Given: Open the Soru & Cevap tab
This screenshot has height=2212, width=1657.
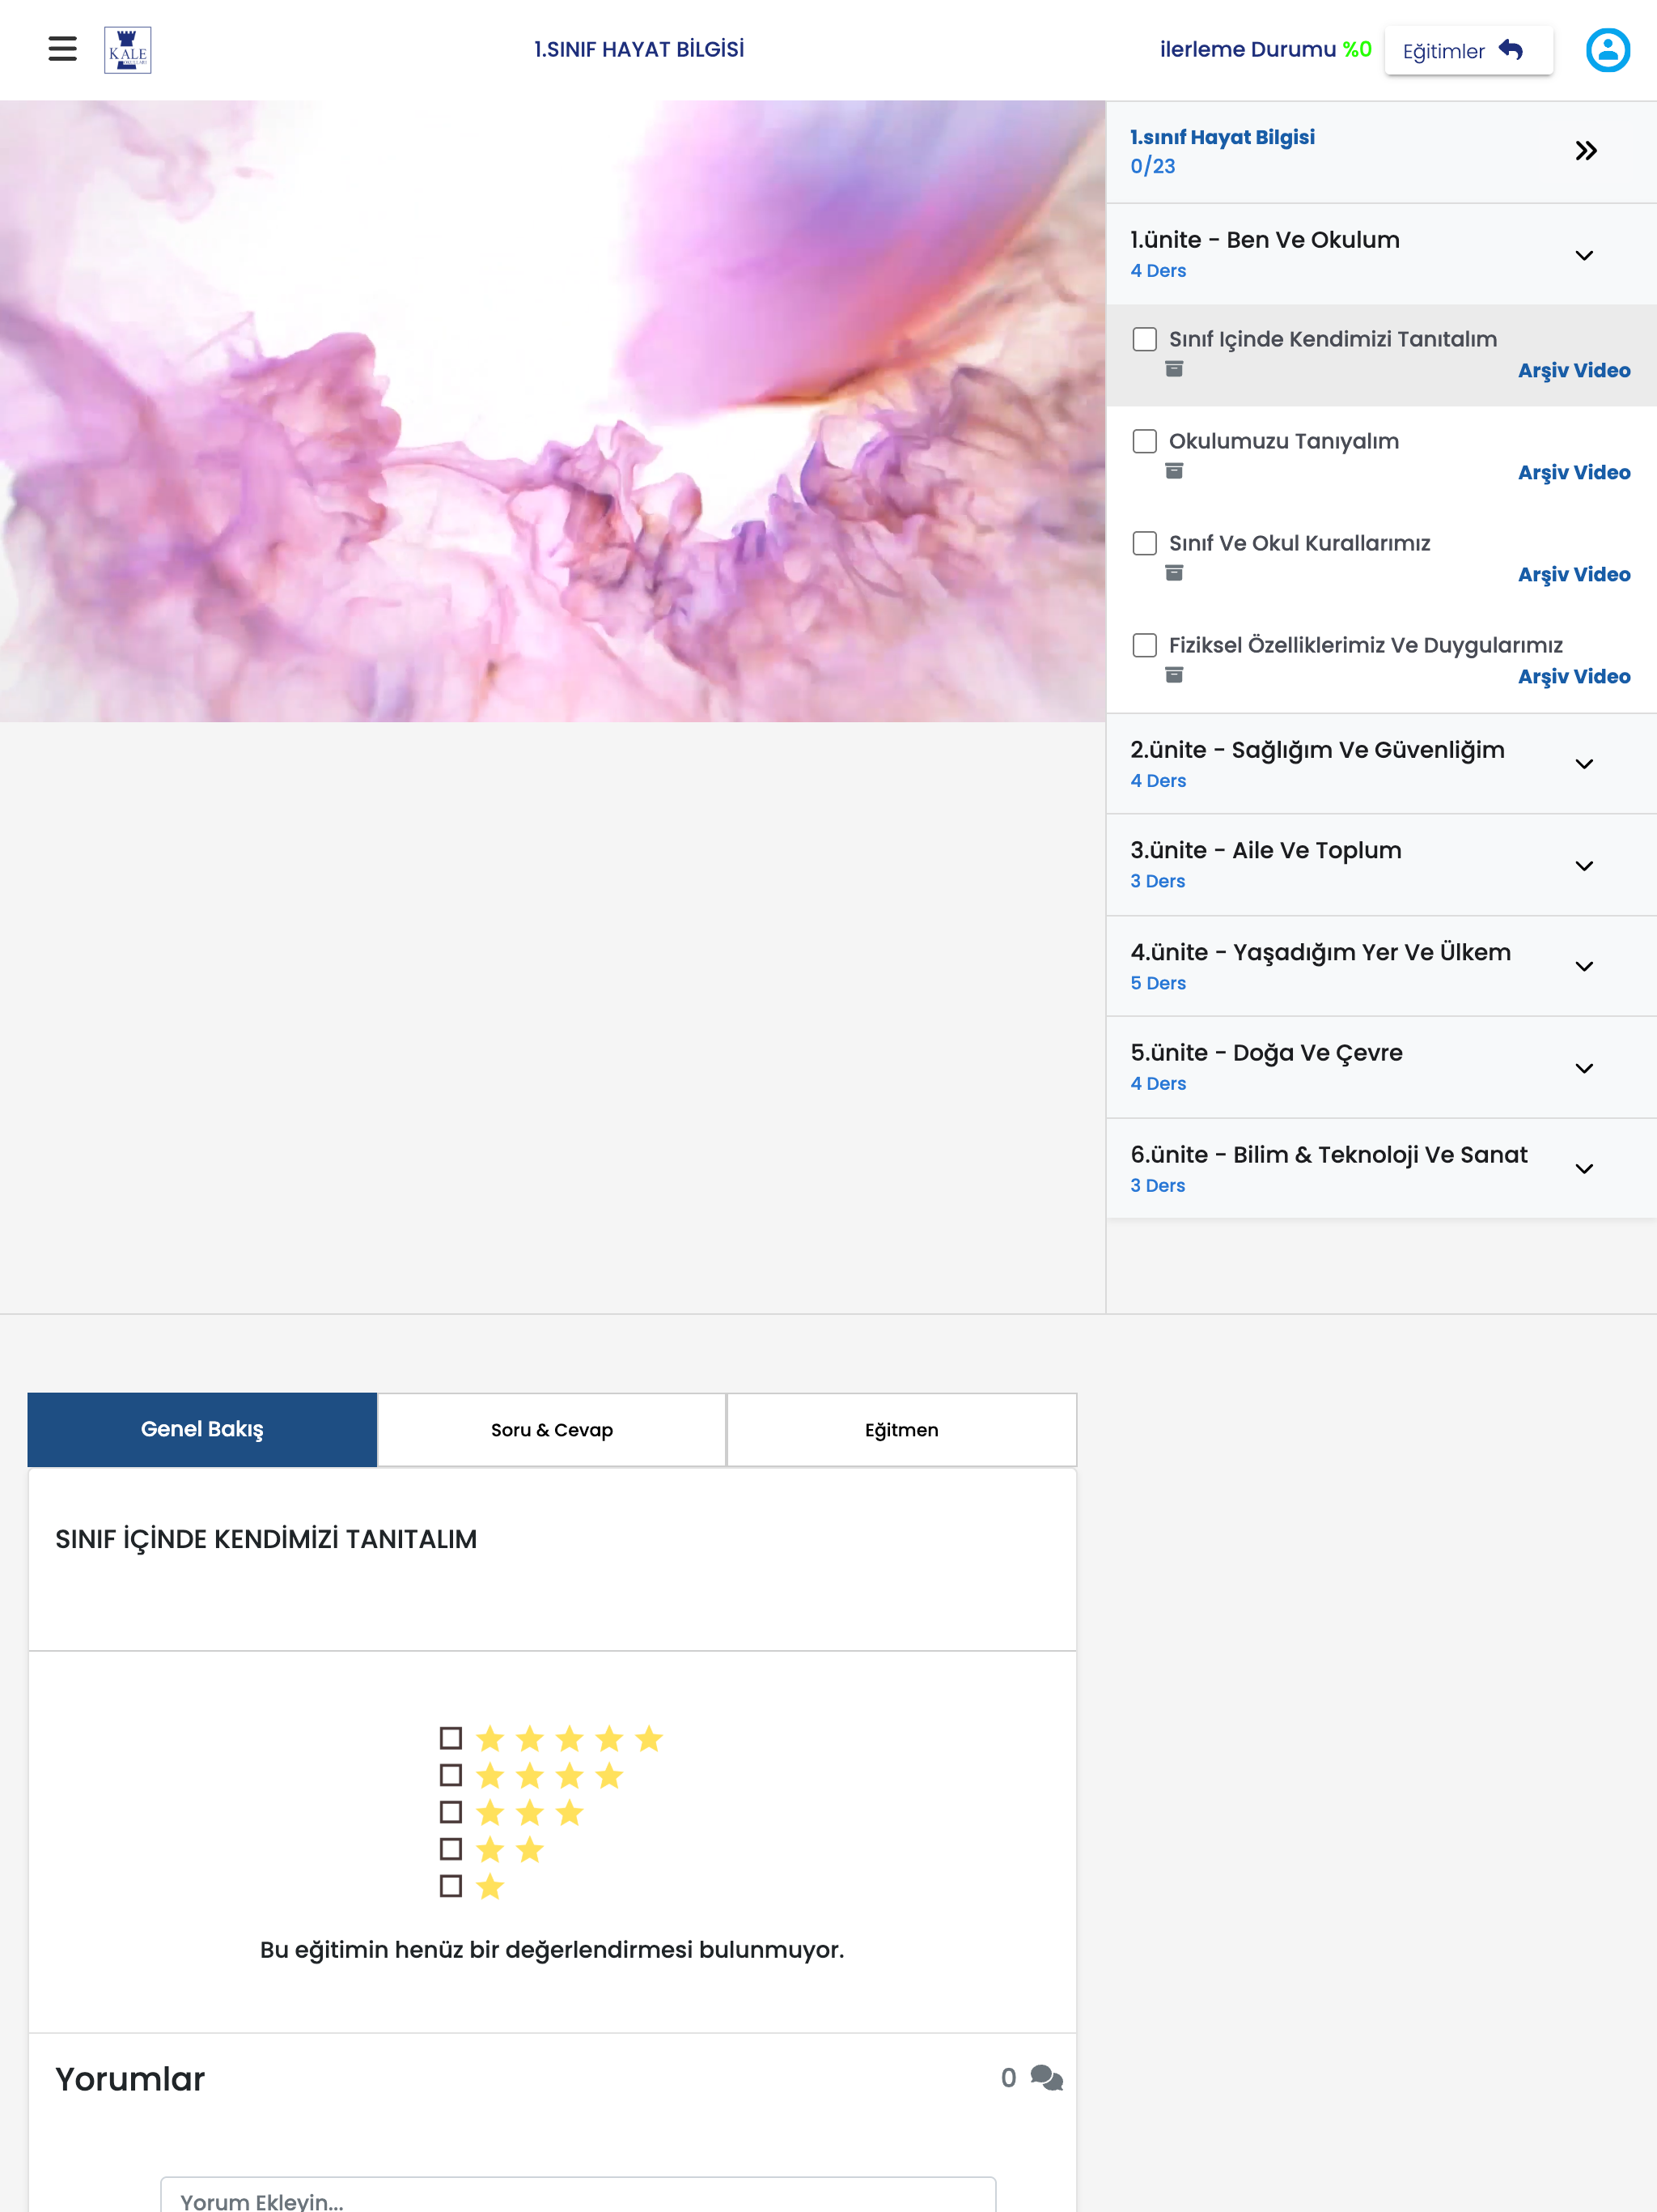Looking at the screenshot, I should pyautogui.click(x=552, y=1430).
